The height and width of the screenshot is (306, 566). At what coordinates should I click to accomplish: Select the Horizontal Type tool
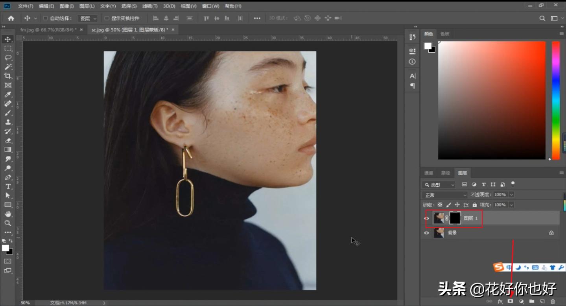pos(8,186)
